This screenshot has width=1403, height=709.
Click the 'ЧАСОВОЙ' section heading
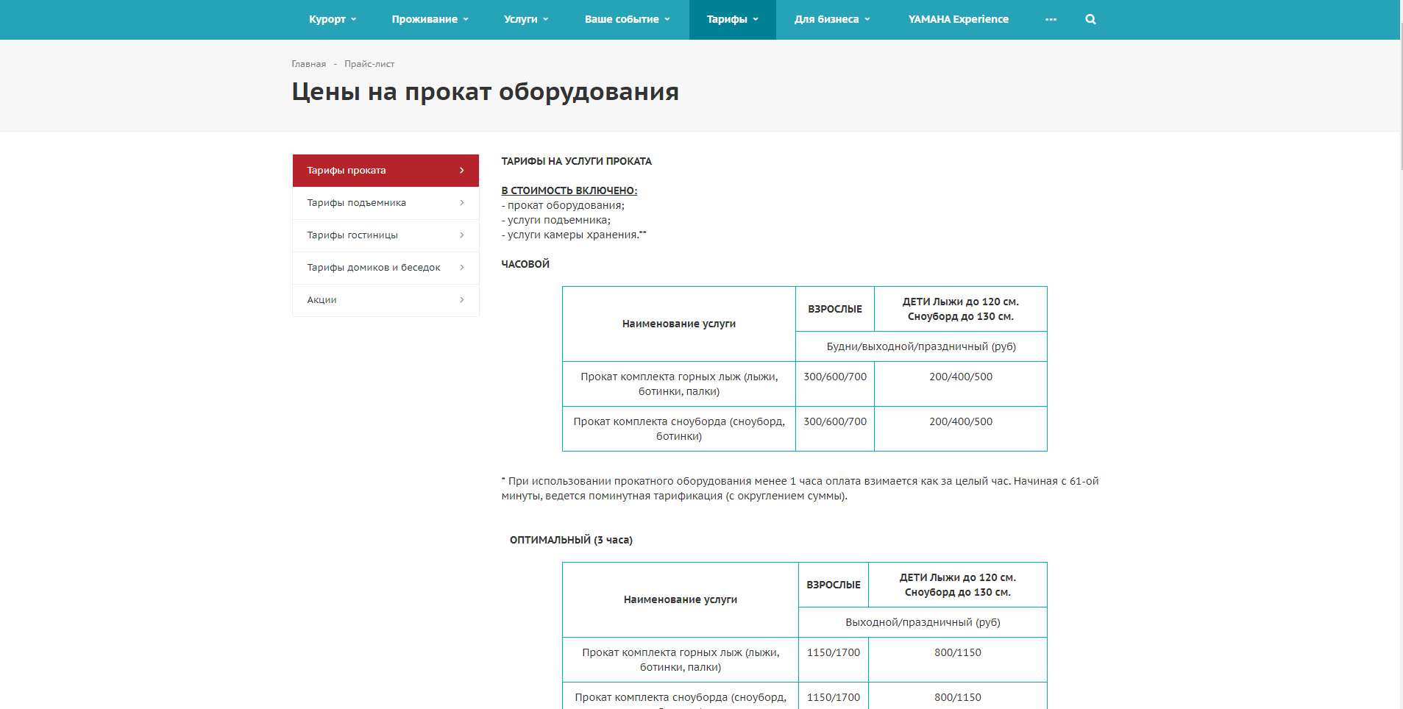point(525,264)
